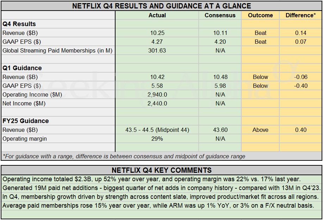Select the Q1 Guidance section heading
Image resolution: width=323 pixels, height=220 pixels.
tap(22, 68)
